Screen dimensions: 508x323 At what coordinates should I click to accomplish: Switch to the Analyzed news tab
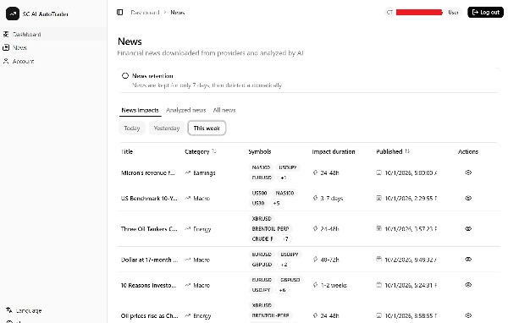186,110
